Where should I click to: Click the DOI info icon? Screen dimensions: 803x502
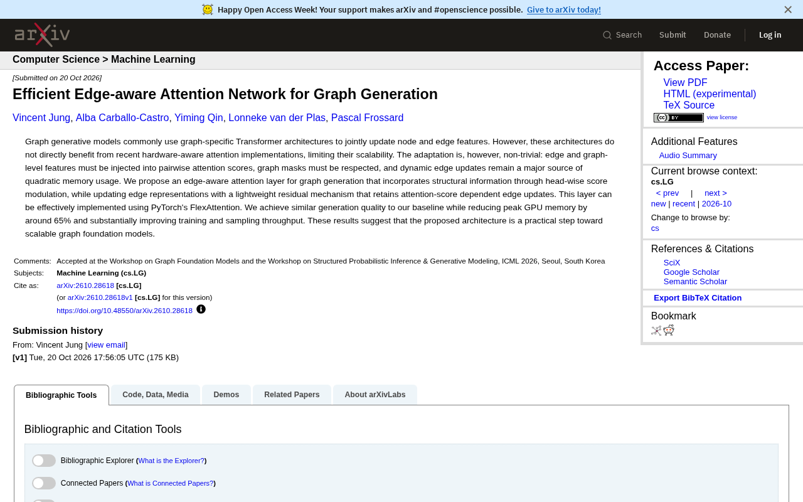click(x=201, y=309)
